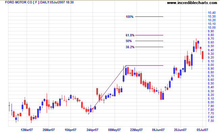Click the 9.70 price axis label

click(211, 39)
